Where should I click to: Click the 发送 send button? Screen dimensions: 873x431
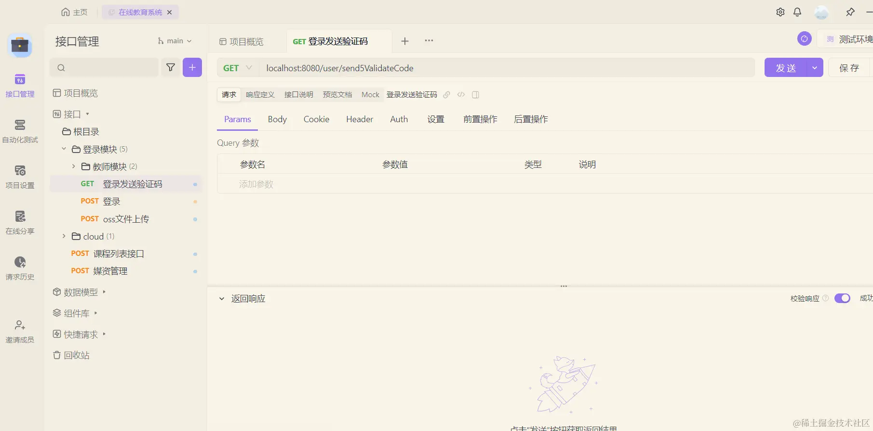click(786, 68)
